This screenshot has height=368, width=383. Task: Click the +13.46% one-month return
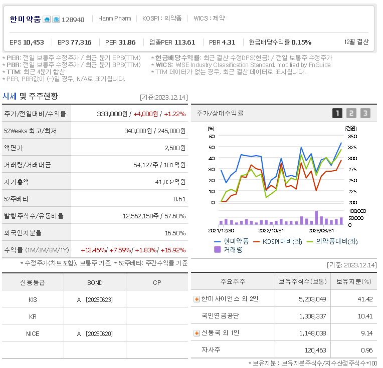[x=93, y=250]
